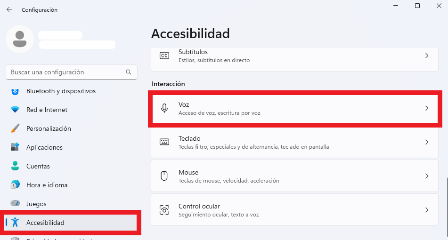Screen dimensions: 448x240
Task: Expand the Voz chevron arrow
Action: (427, 108)
